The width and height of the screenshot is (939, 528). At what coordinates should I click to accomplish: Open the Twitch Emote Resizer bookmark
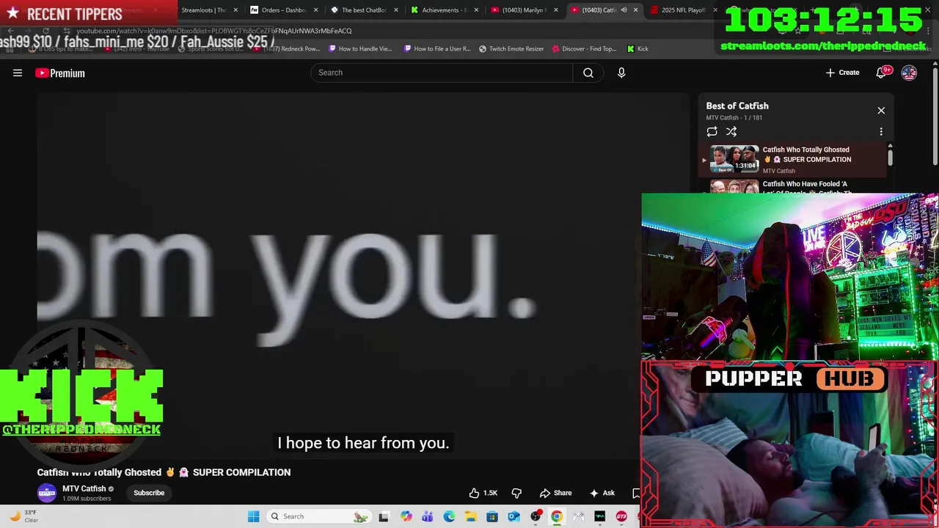coord(512,49)
